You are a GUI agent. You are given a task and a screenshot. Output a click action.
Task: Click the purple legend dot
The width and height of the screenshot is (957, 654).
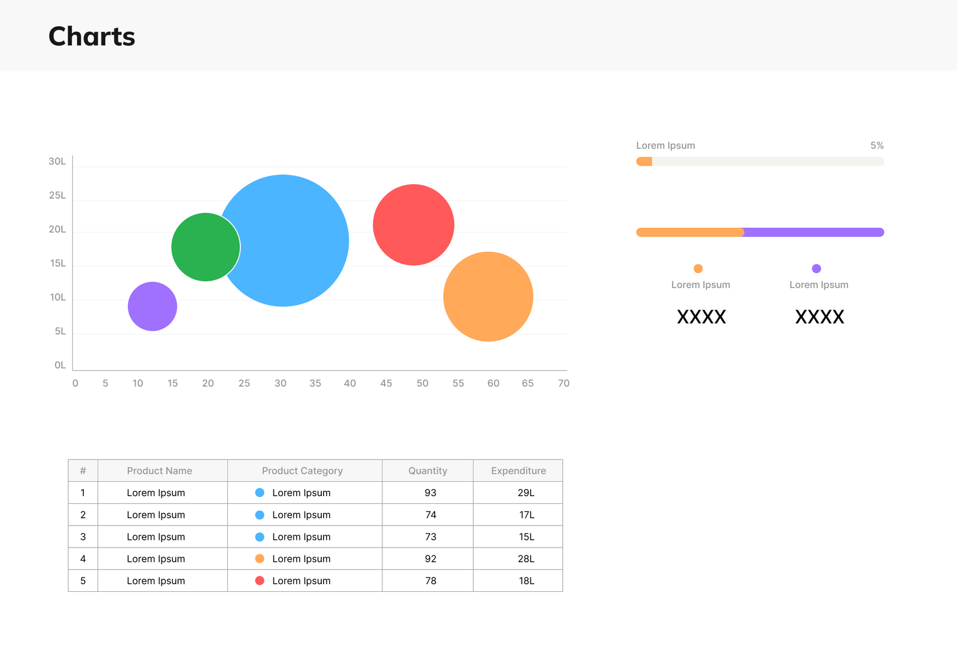816,268
